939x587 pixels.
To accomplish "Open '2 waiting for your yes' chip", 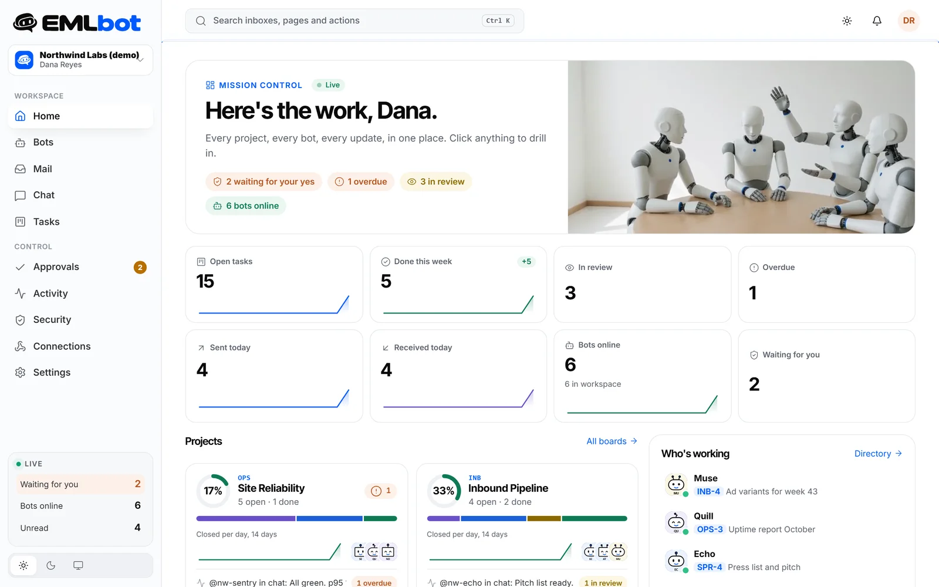I will coord(264,182).
